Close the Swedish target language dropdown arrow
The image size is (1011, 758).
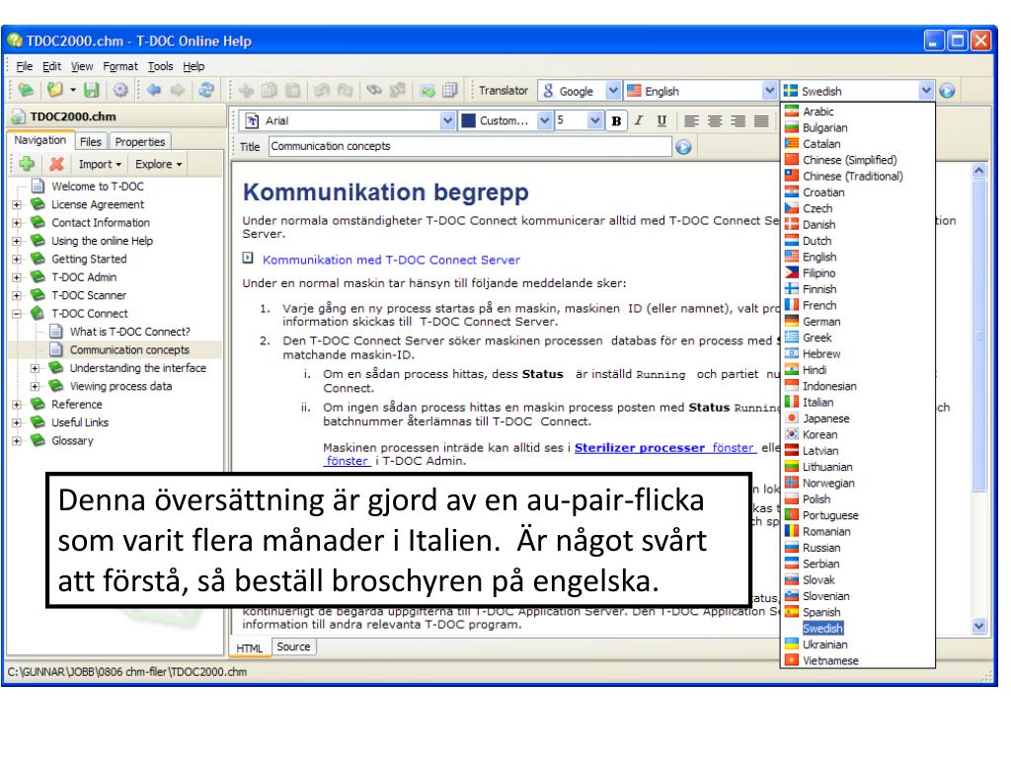click(x=926, y=91)
